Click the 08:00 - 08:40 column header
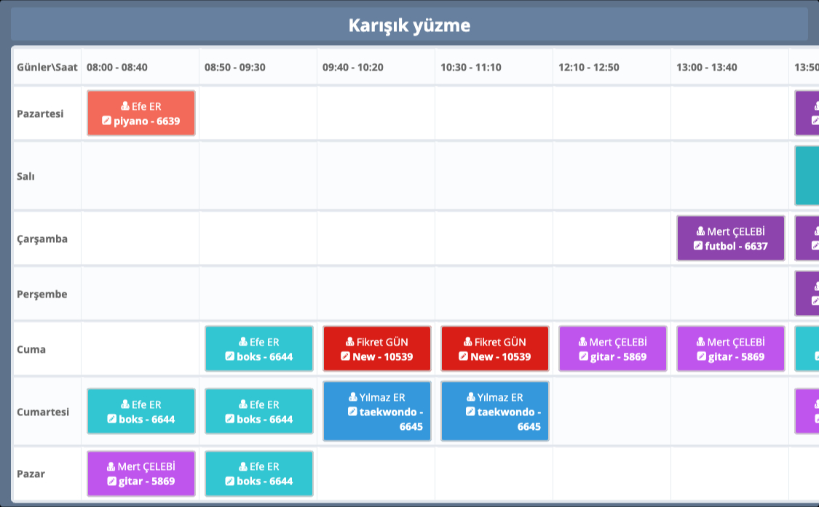 coord(117,67)
